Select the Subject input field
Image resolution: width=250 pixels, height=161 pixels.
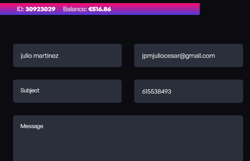click(67, 91)
